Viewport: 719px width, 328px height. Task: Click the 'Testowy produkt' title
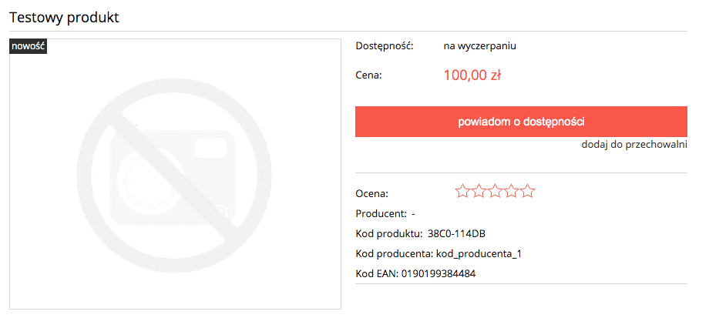pos(64,18)
